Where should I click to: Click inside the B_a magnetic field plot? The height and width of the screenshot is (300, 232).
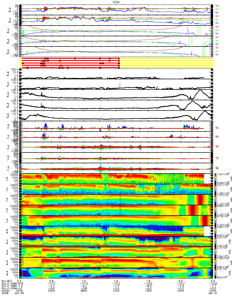[116, 31]
